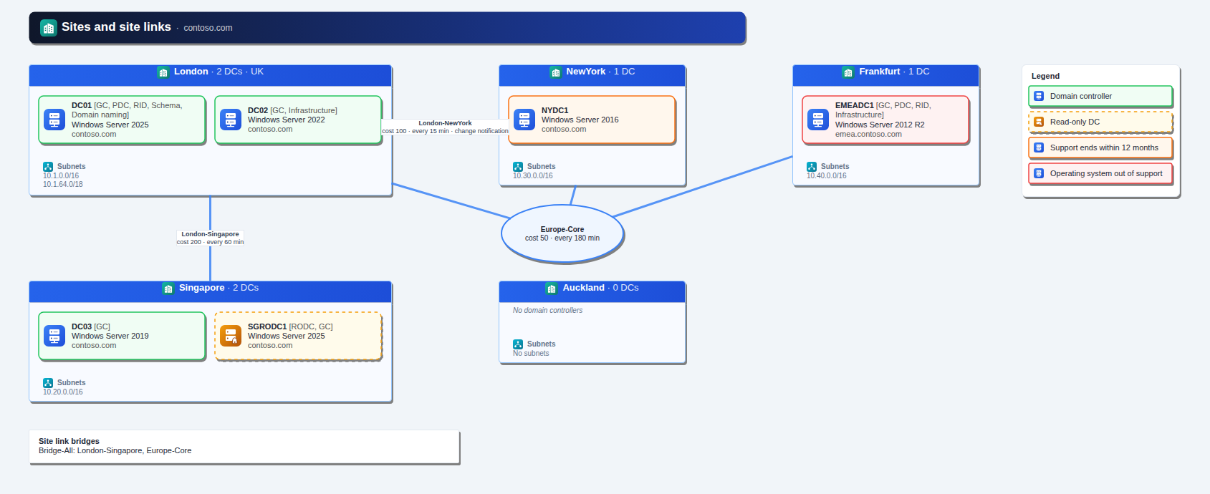Click subnet 10.40.0.0/16 in Frankfurt
This screenshot has height=494, width=1210.
tap(827, 176)
